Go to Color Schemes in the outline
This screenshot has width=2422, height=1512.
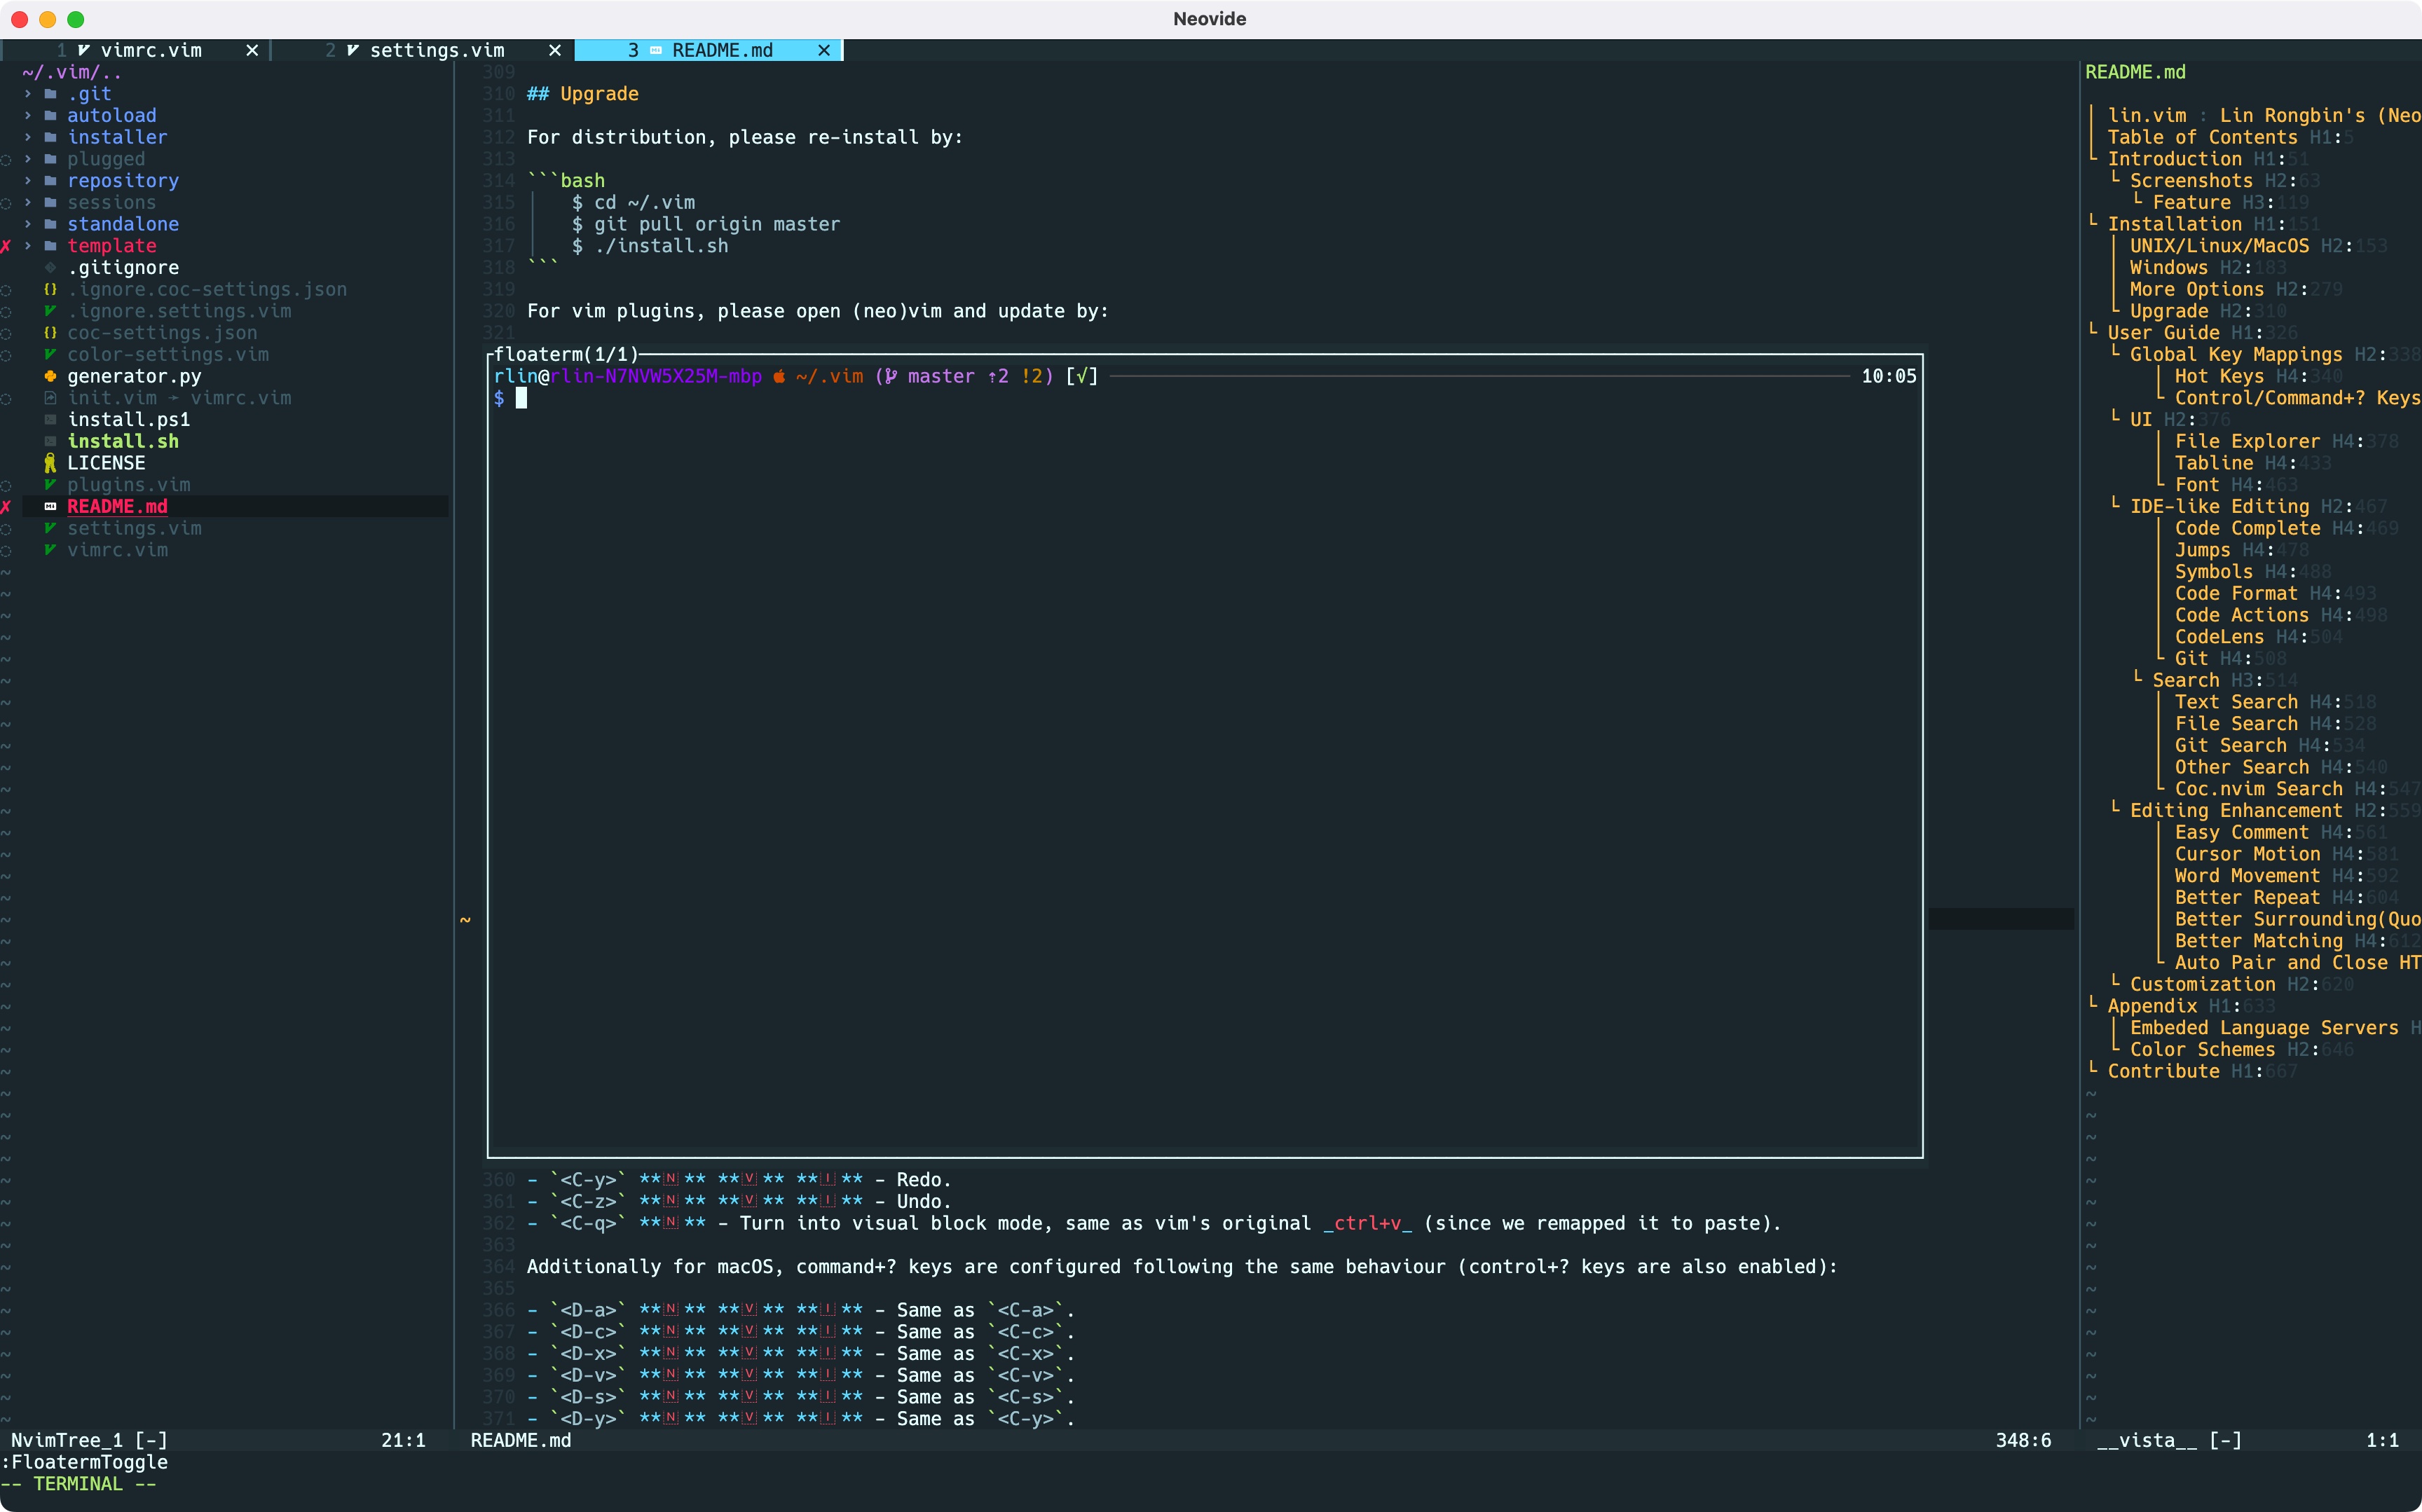tap(2202, 1049)
